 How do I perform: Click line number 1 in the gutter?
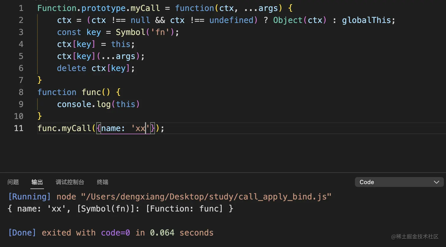[21, 8]
